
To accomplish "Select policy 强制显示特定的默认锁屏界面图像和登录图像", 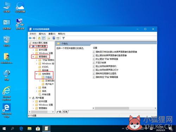I will 115,52.
